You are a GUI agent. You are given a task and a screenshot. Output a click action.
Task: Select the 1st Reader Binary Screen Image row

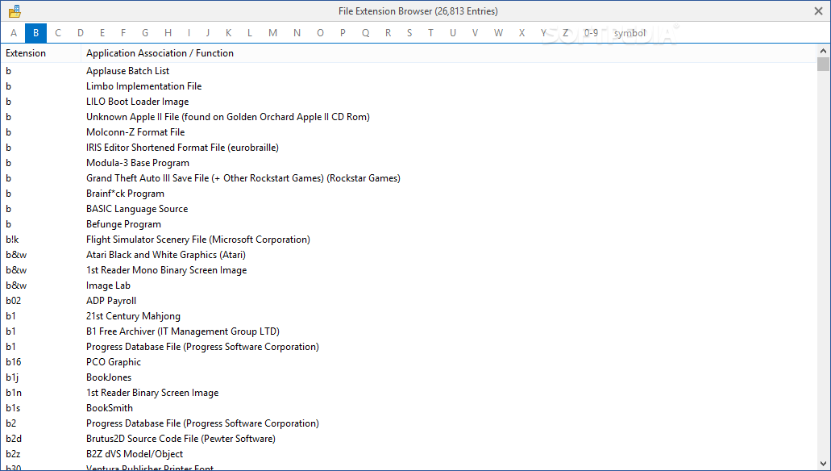[408, 393]
